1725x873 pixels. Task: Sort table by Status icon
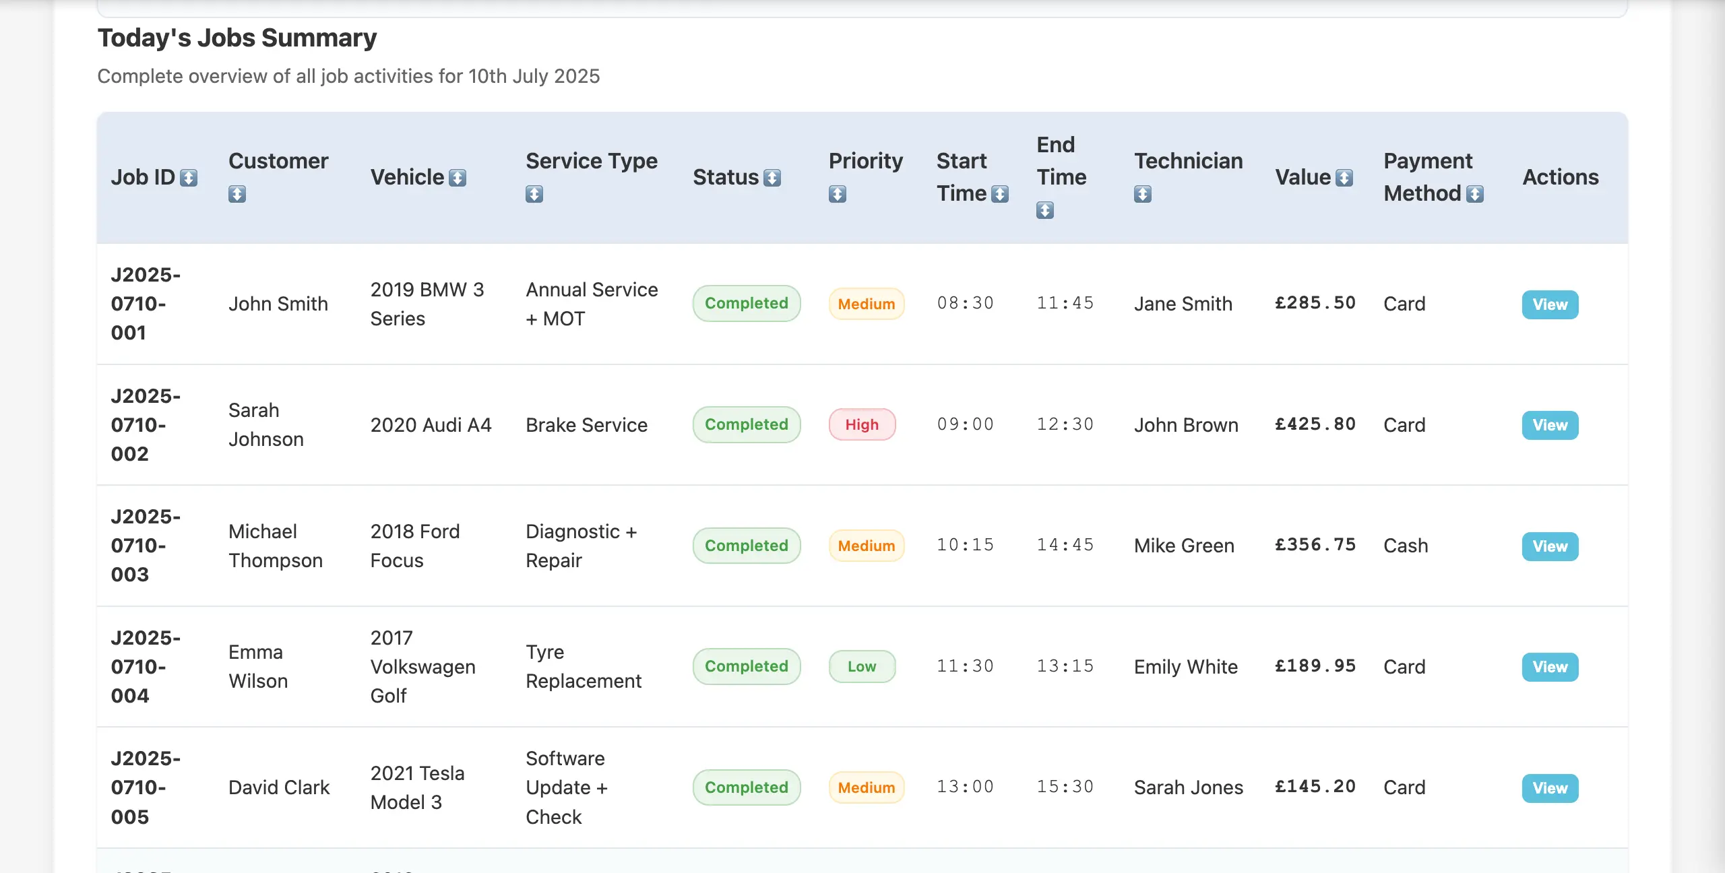(x=772, y=178)
